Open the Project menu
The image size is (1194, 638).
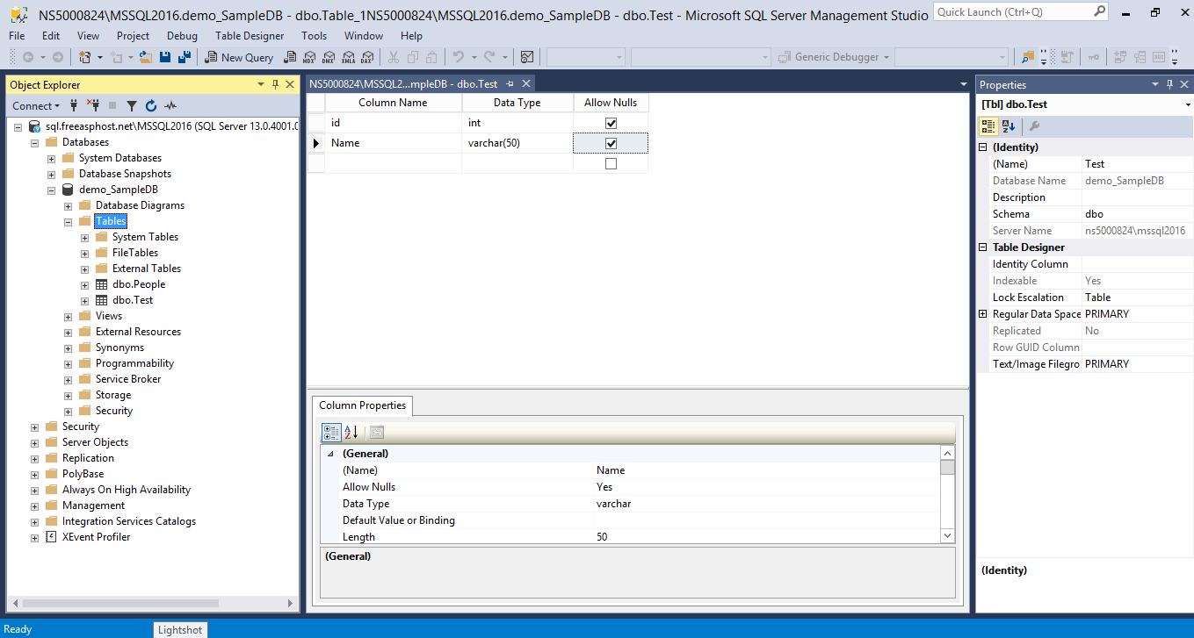pyautogui.click(x=133, y=36)
